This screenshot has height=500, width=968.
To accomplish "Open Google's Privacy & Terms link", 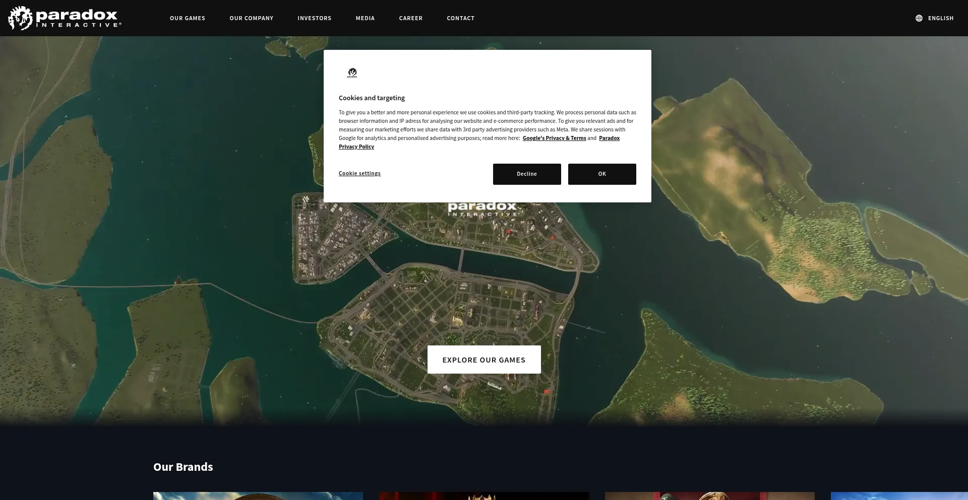I will pos(554,138).
